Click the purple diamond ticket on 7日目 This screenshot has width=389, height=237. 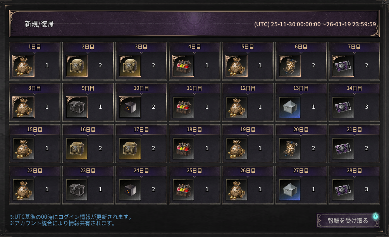click(343, 66)
